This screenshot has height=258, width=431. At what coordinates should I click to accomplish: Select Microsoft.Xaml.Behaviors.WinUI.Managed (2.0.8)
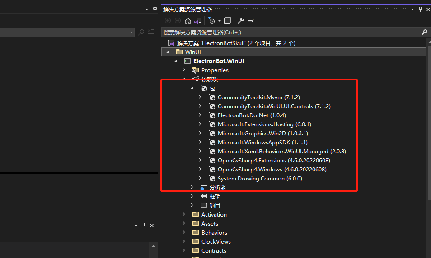[x=282, y=152]
